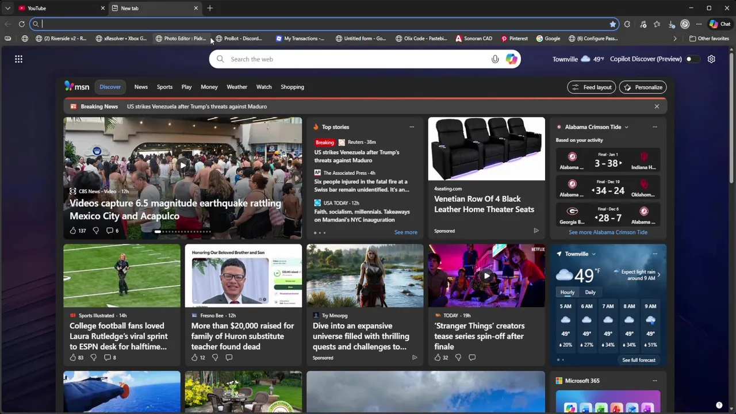Click the msn logo

(76, 87)
